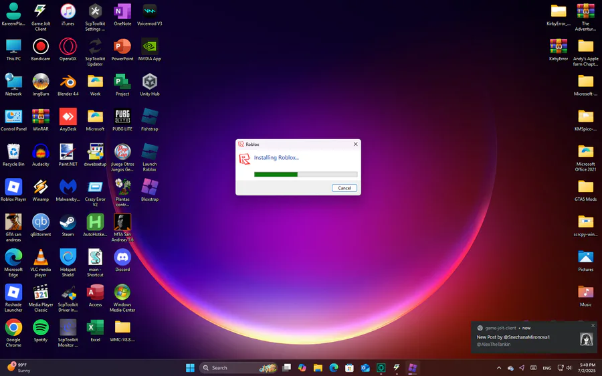Select the Roshade Launcher desktop icon
The width and height of the screenshot is (602, 376).
13,298
